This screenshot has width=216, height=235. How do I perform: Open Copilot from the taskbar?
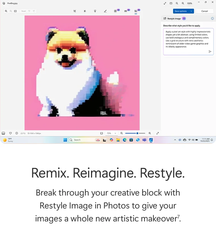click(x=111, y=140)
